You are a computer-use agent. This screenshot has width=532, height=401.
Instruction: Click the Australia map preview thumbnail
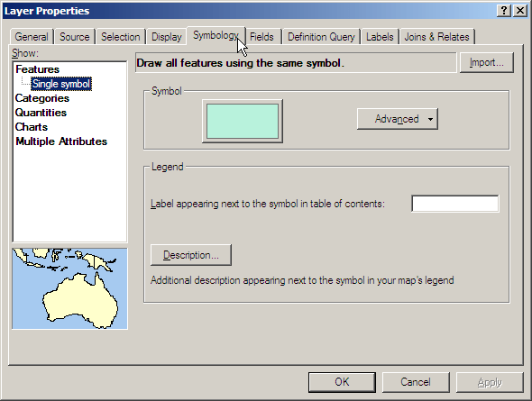69,288
